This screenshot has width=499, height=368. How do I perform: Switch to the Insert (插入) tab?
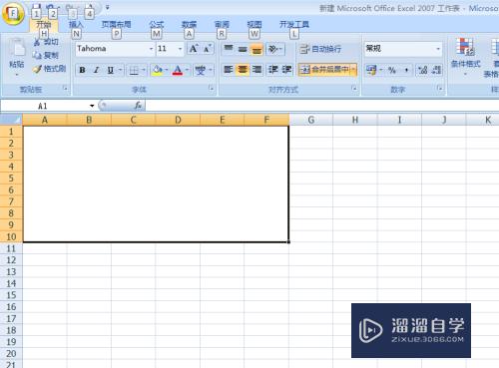[76, 24]
